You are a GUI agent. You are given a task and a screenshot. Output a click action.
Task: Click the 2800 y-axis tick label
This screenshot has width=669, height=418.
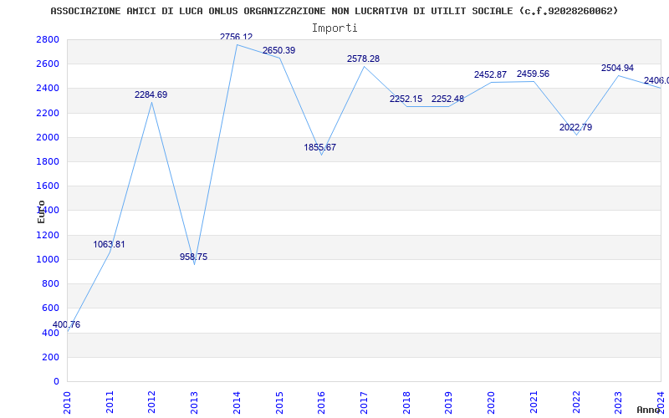tap(48, 39)
